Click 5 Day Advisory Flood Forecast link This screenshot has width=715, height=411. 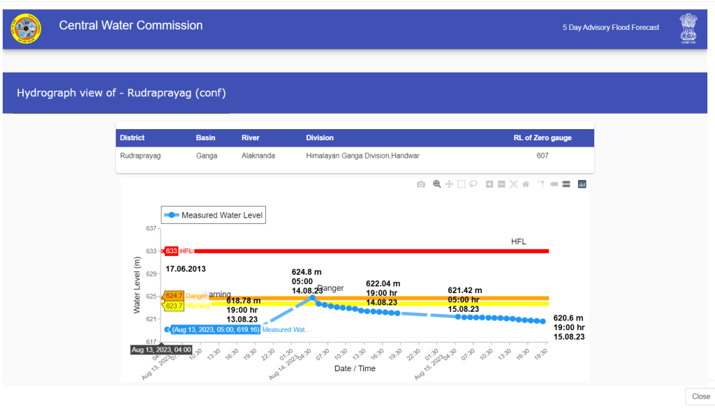pyautogui.click(x=610, y=27)
